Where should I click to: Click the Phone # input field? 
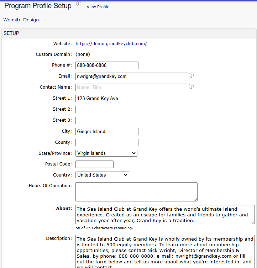pyautogui.click(x=107, y=65)
